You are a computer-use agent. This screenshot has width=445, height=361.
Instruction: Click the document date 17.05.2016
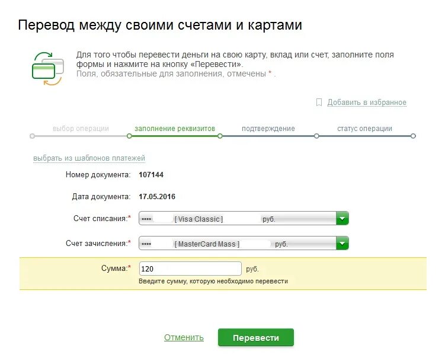point(157,197)
